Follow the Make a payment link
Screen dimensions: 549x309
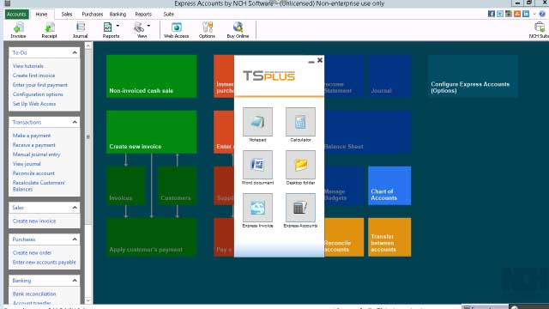(x=32, y=136)
